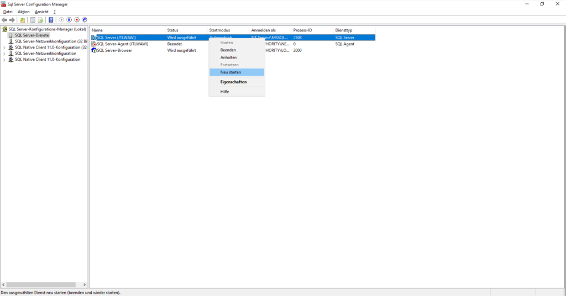This screenshot has height=296, width=566.
Task: Open the Ansicht menu
Action: point(41,12)
